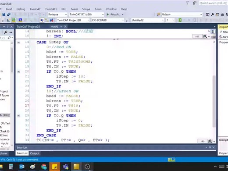Click the Find in Files folder icon
Viewport: 228px width, 171px height.
click(158, 14)
